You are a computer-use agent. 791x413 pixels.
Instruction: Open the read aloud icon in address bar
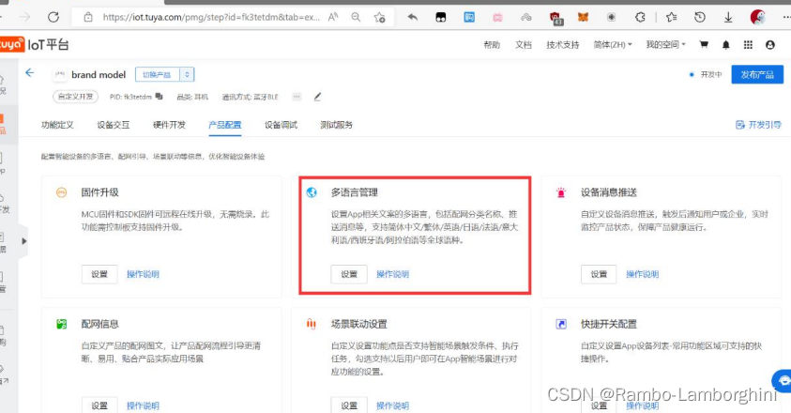tap(333, 17)
